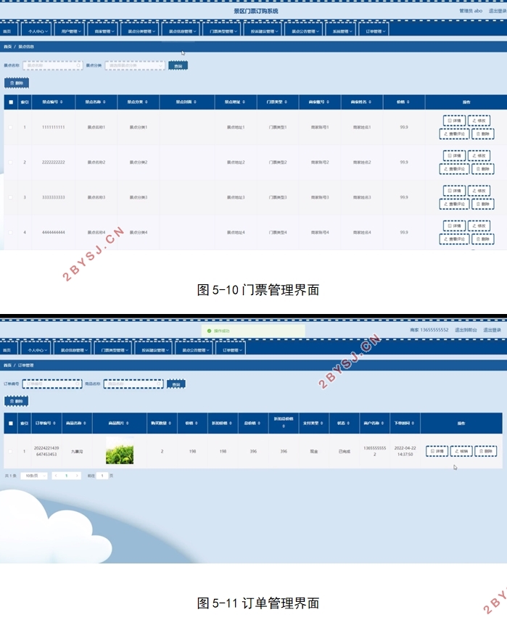Click 退出登录 in admin header
Viewport: 507px width, 628px height.
pos(498,11)
